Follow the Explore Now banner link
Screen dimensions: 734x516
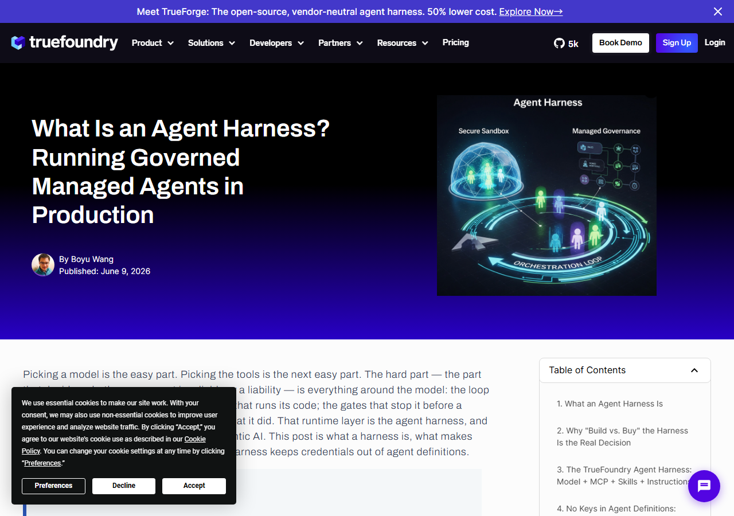tap(531, 11)
